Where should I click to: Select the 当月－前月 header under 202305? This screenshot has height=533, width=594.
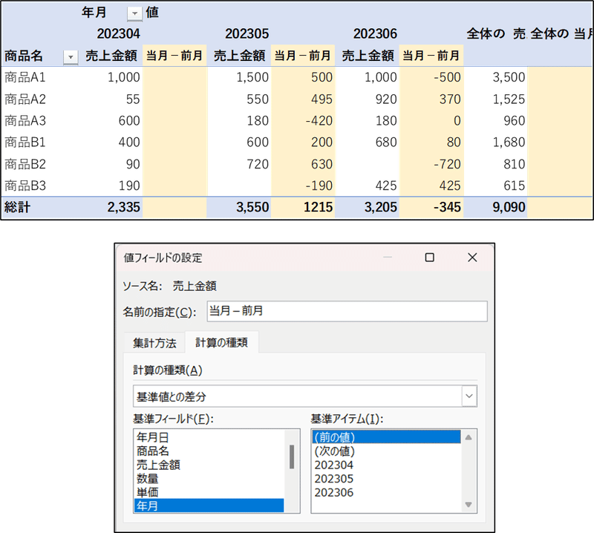(303, 56)
